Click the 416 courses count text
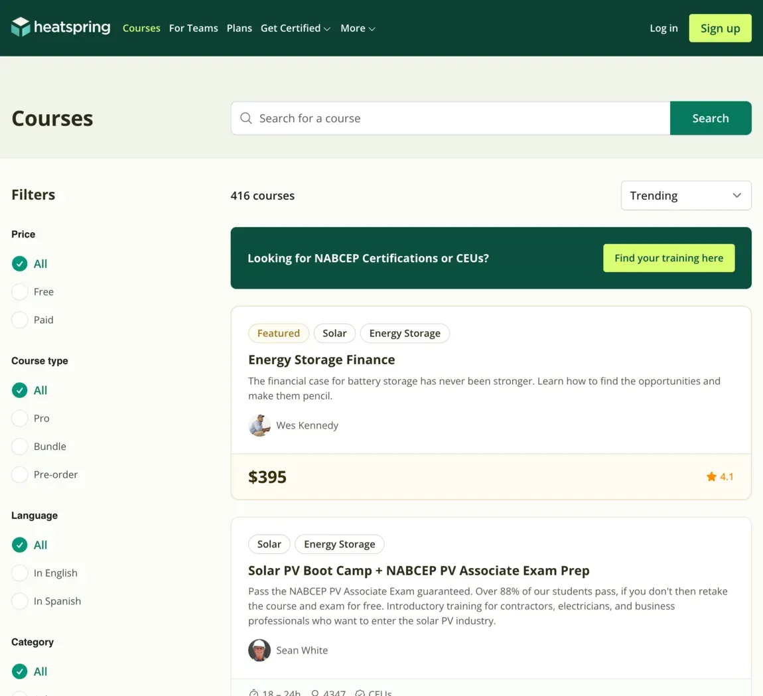This screenshot has height=696, width=763. 262,196
